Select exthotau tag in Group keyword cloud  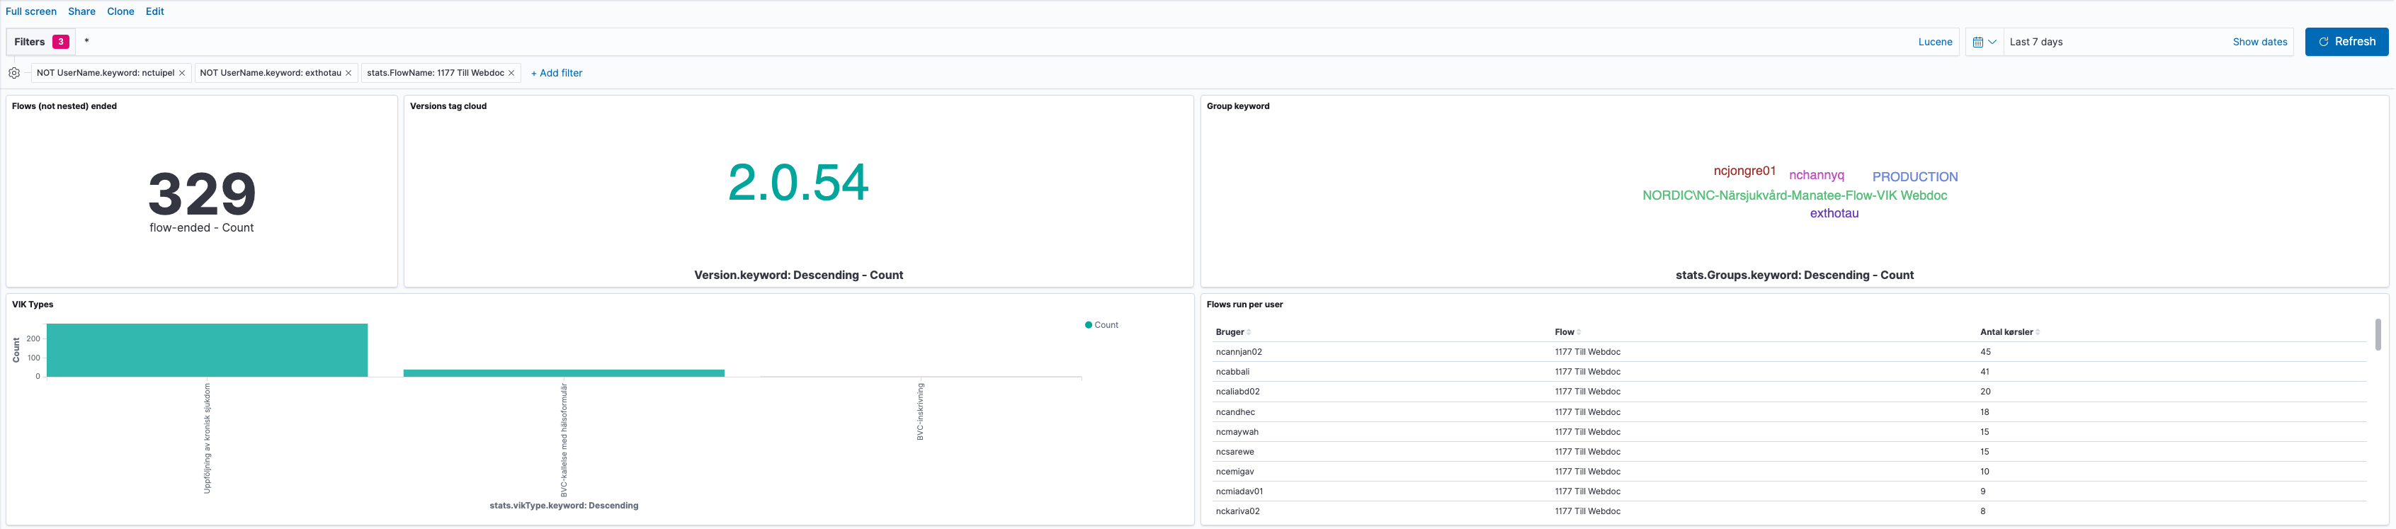pos(1834,213)
